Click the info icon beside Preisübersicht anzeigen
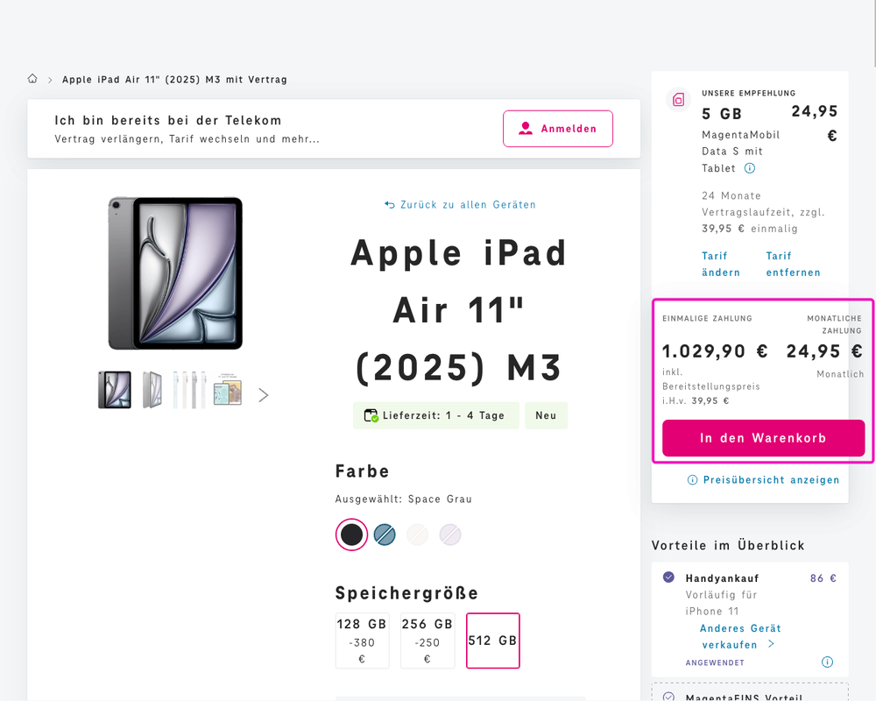Image resolution: width=876 pixels, height=701 pixels. click(x=691, y=479)
